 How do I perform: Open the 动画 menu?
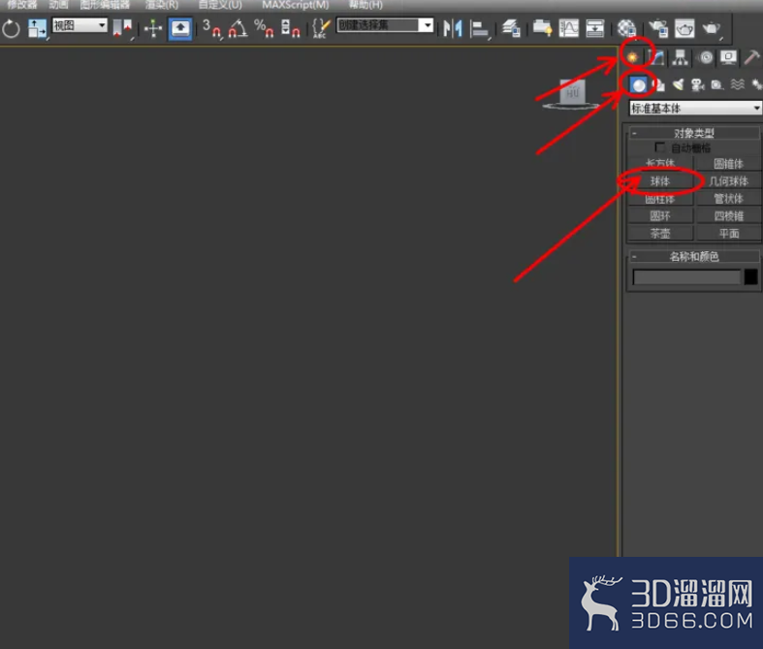coord(58,5)
